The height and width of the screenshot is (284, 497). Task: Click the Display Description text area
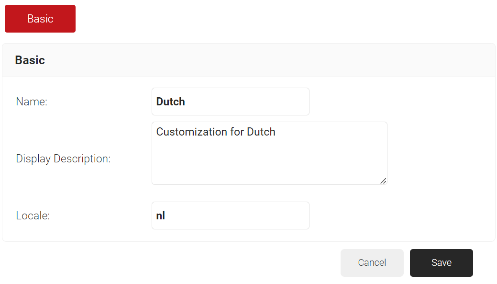click(x=269, y=153)
